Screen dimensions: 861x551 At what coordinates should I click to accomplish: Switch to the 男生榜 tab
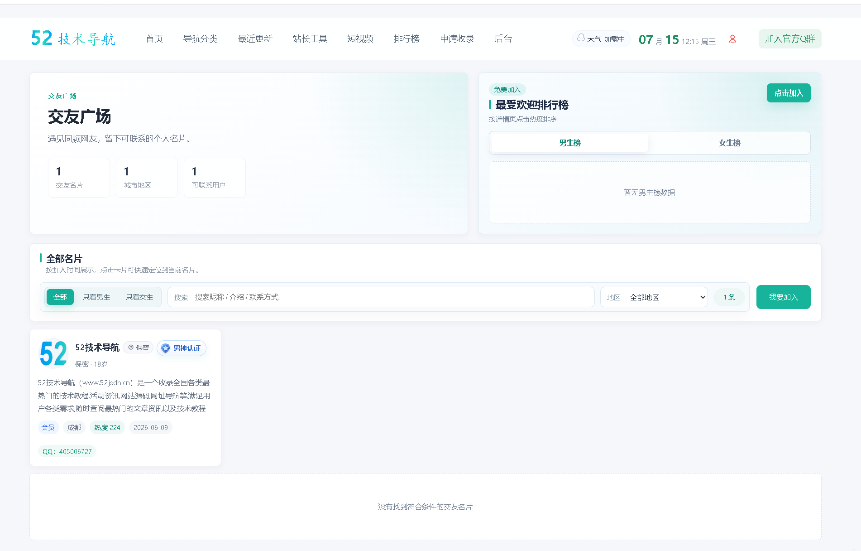click(x=570, y=143)
